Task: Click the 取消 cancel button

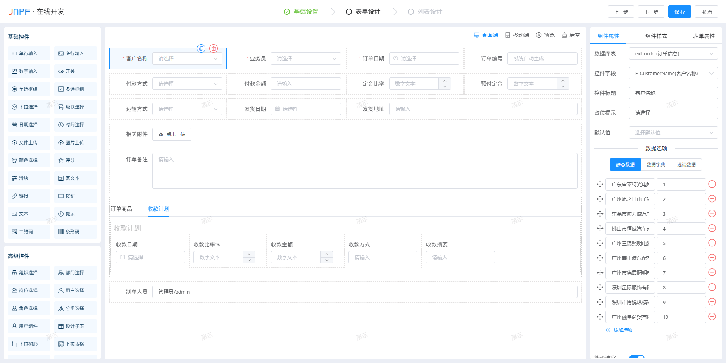Action: (707, 12)
